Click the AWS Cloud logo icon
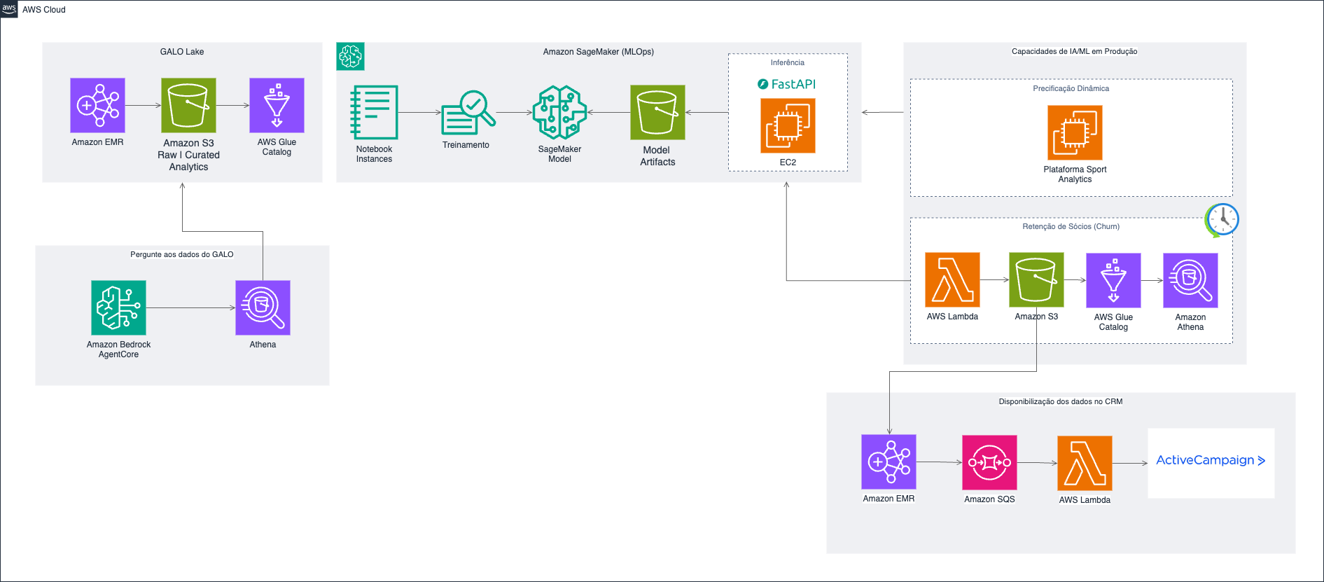The height and width of the screenshot is (582, 1324). tap(9, 9)
